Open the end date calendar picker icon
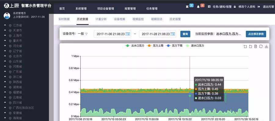The height and width of the screenshot is (121, 275). [173, 34]
